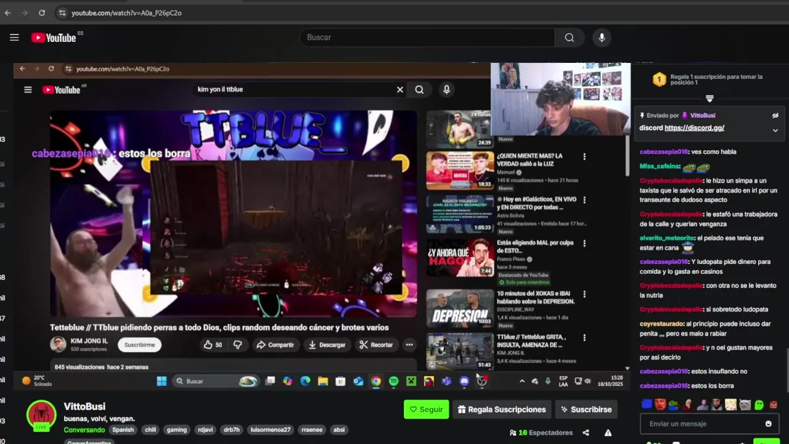Open Google Chrome from the taskbar
Screen dimensions: 789x444
[375, 381]
